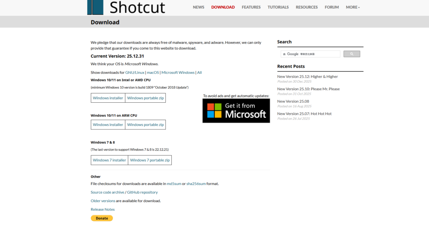
Task: Open the Release Notes link
Action: [103, 210]
